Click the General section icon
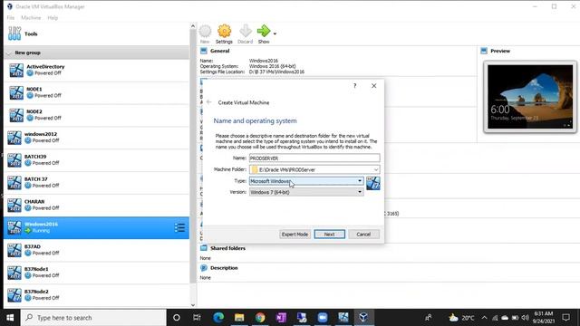Viewport: 580px width, 326px height. pos(203,51)
